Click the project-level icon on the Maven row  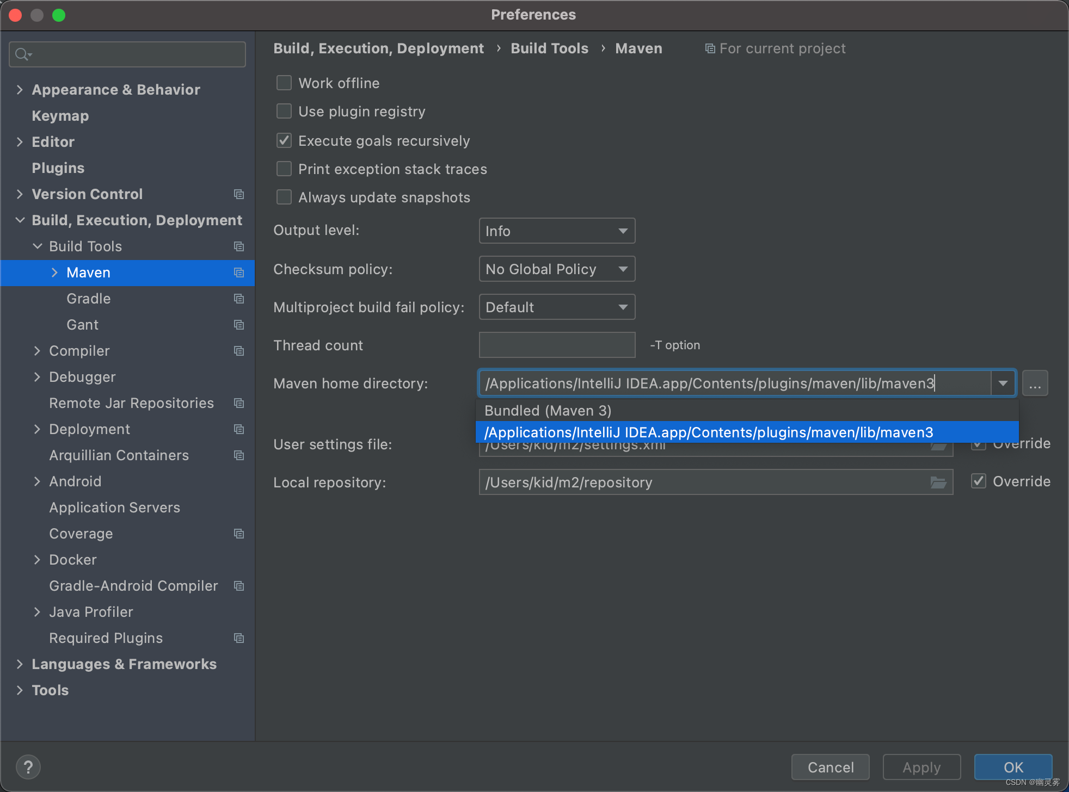239,273
